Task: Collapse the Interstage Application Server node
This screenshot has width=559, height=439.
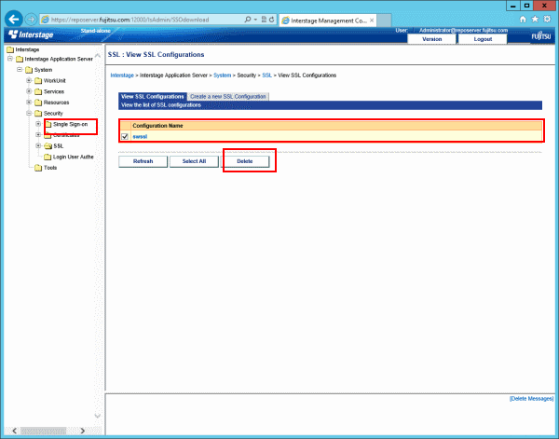Action: coord(10,59)
